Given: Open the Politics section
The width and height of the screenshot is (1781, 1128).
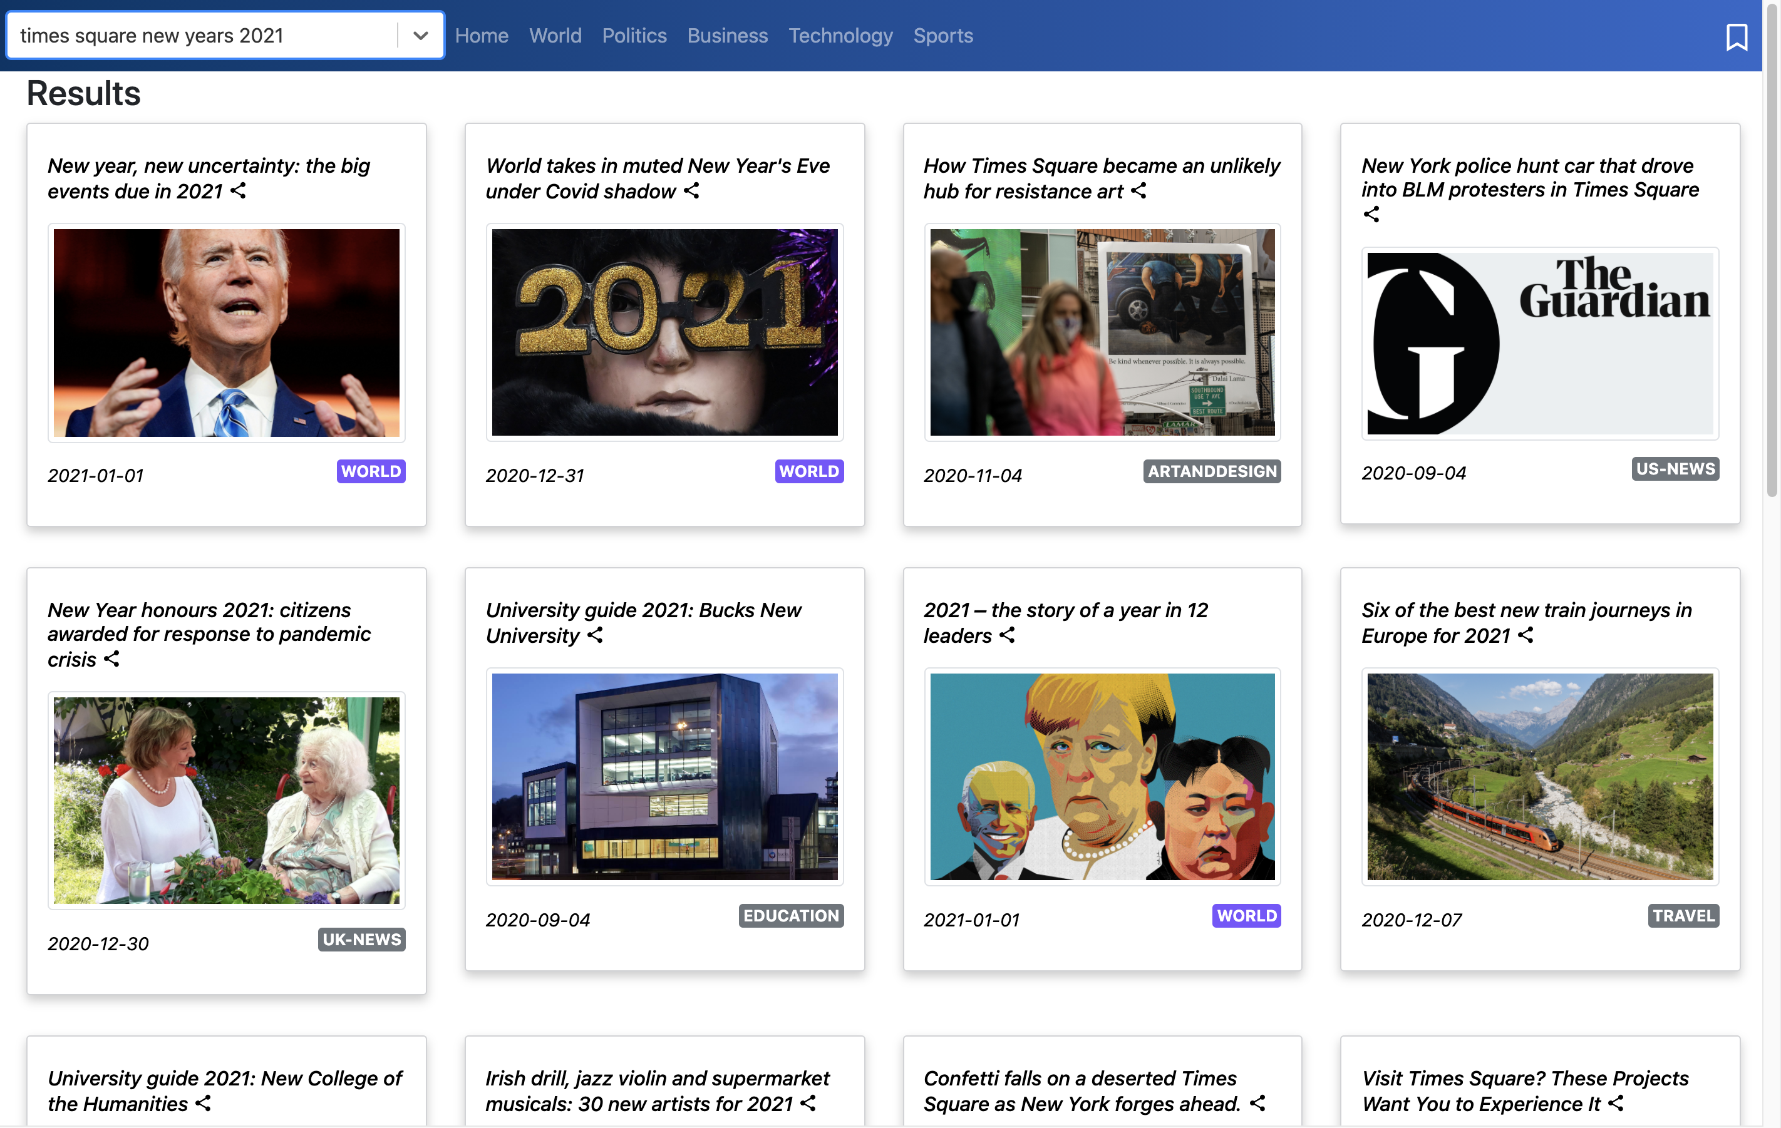Looking at the screenshot, I should [x=634, y=36].
